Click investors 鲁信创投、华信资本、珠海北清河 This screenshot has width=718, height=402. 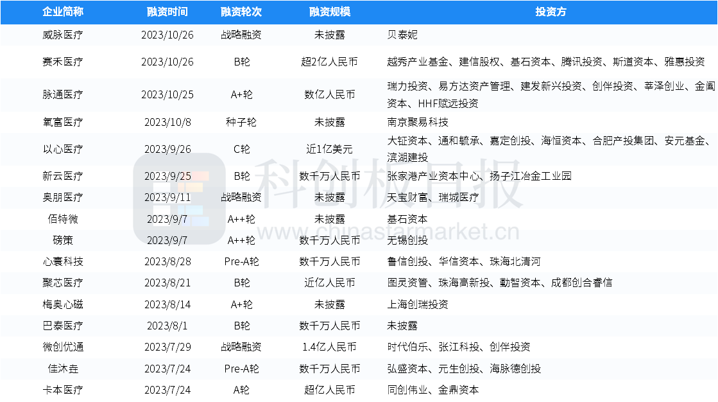pyautogui.click(x=464, y=262)
